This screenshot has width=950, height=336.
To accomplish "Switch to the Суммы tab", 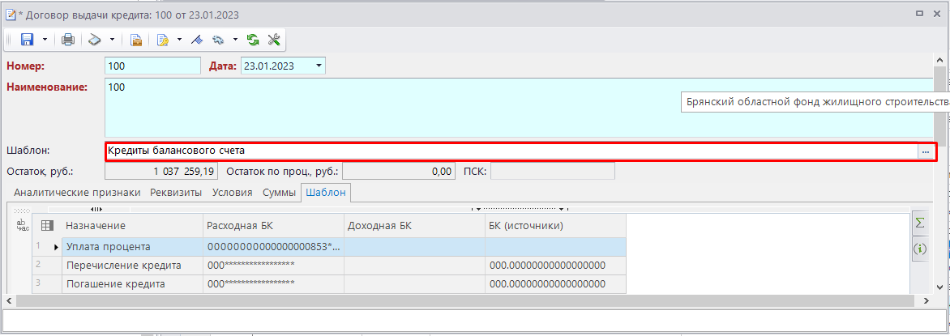I will coord(278,193).
